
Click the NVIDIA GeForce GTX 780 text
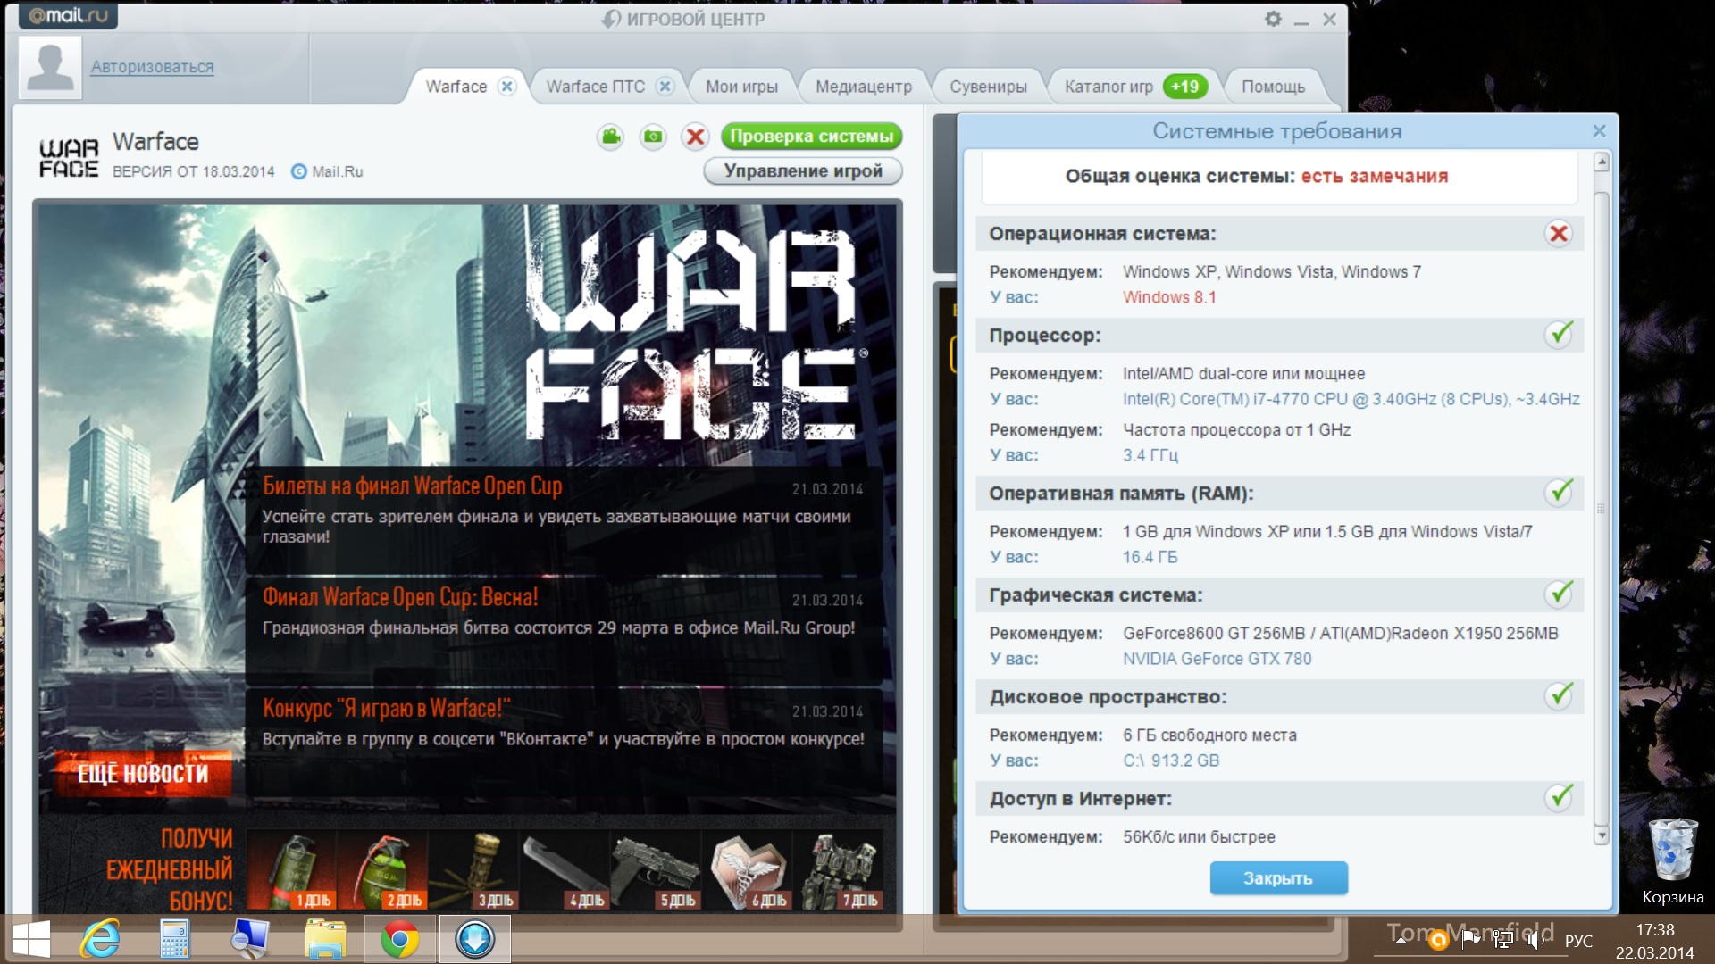pos(1217,659)
